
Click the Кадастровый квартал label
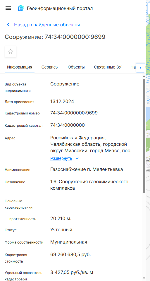click(24, 126)
